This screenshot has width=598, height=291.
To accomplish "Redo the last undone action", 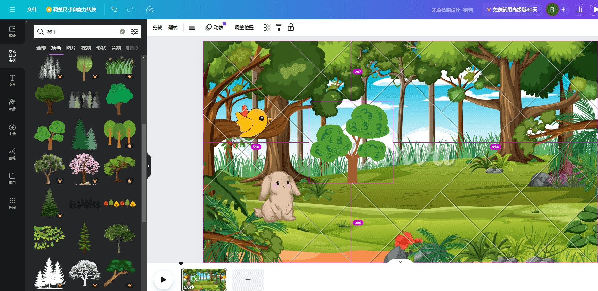I will [x=130, y=10].
